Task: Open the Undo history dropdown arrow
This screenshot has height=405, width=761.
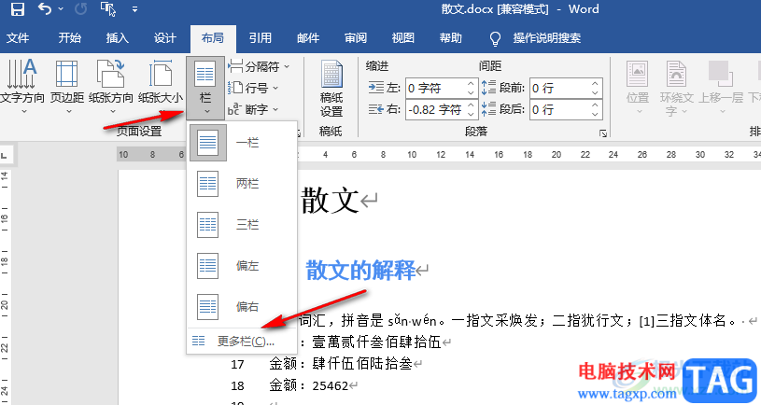Action: point(61,8)
